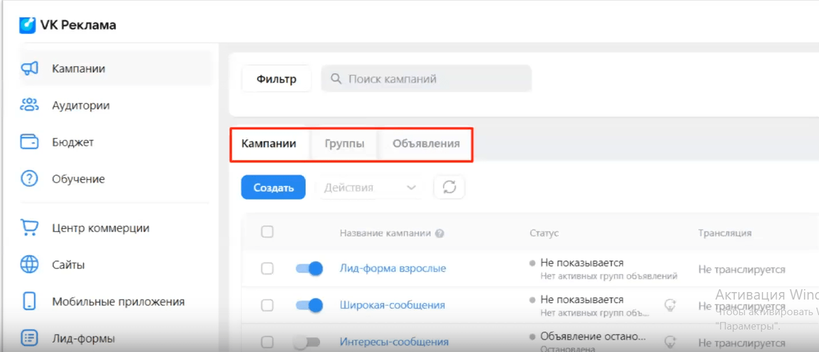This screenshot has width=819, height=352.
Task: Open Бюджет wallet icon in sidebar
Action: click(29, 142)
